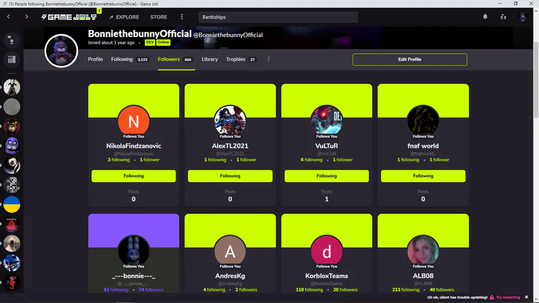
Task: Open the friends icon in top bar
Action: coord(503,17)
